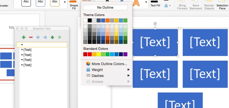Click the Text Effects letter A icon

pyautogui.click(x=166, y=6)
